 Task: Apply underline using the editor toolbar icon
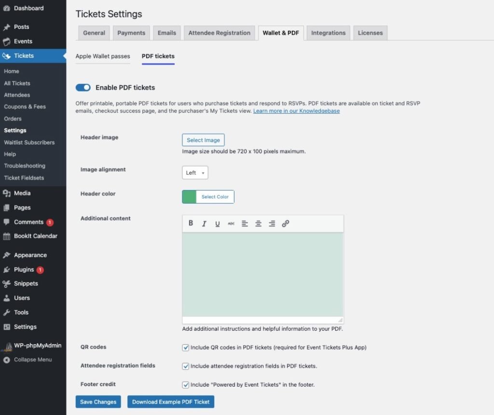pyautogui.click(x=218, y=223)
